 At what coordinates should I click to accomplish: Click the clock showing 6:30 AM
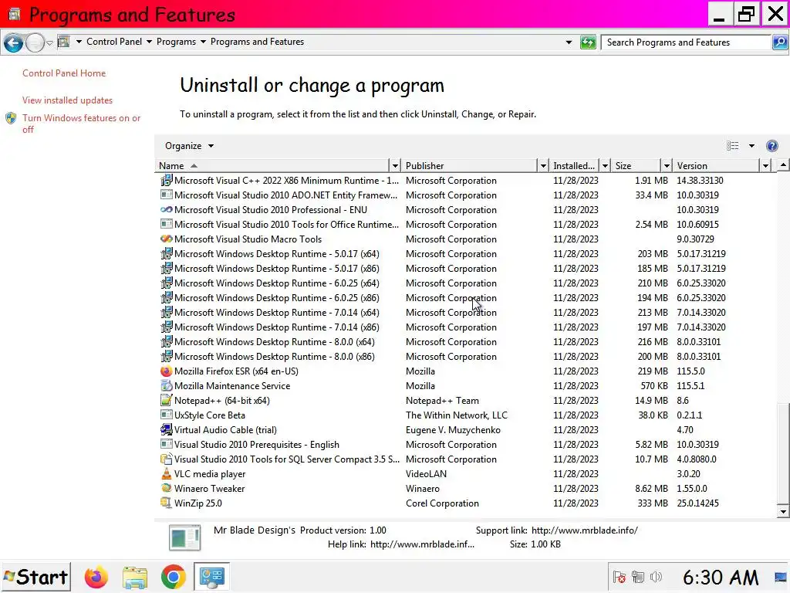[x=721, y=578]
